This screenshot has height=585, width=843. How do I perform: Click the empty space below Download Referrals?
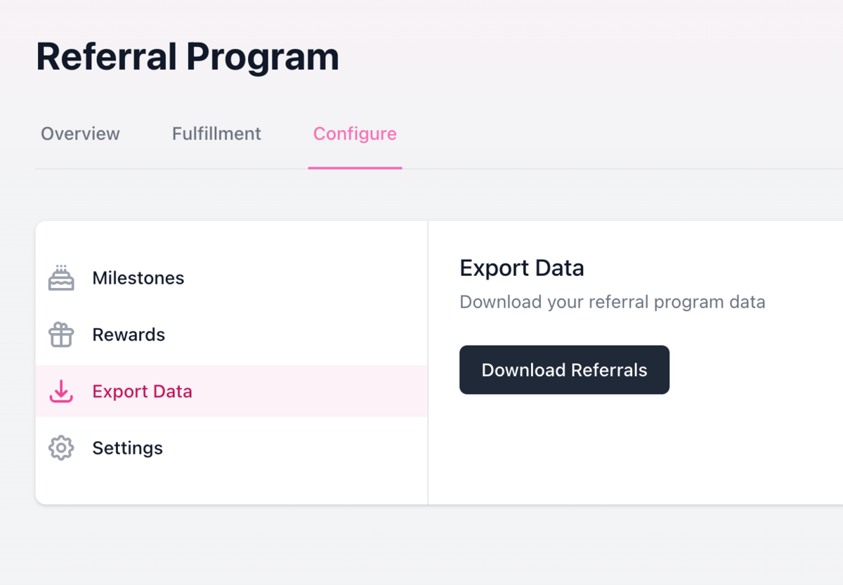pyautogui.click(x=564, y=449)
